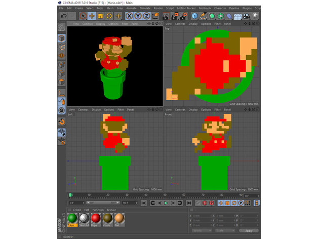Open the Simulate menu
This screenshot has width=318, height=239.
(x=145, y=8)
